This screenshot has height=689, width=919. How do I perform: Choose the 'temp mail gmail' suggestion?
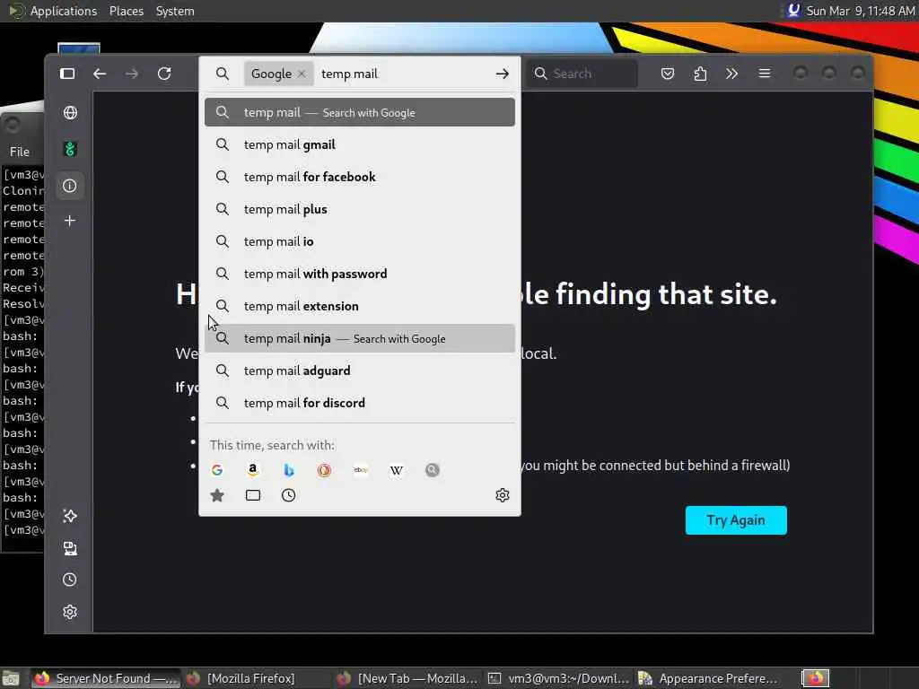tap(360, 144)
